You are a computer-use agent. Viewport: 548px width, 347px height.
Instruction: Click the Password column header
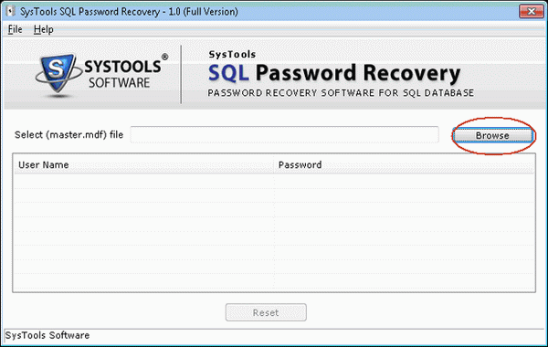(x=404, y=164)
